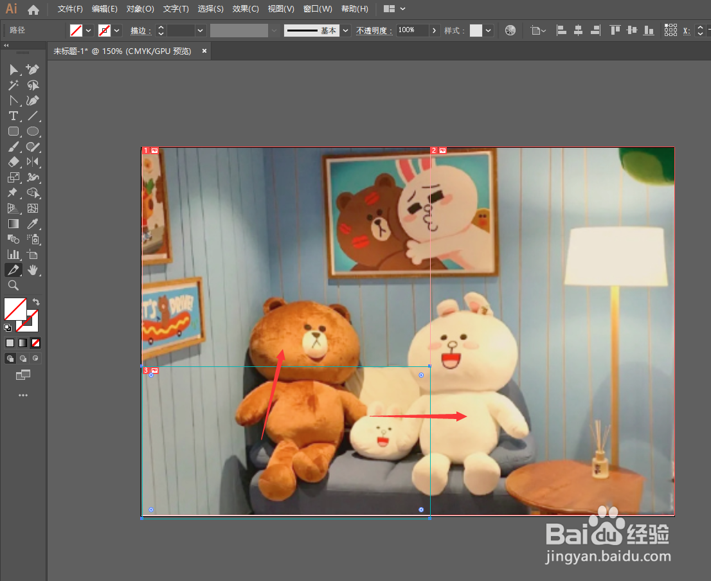This screenshot has width=711, height=581.
Task: Set paint mode to solid Color
Action: pos(10,343)
